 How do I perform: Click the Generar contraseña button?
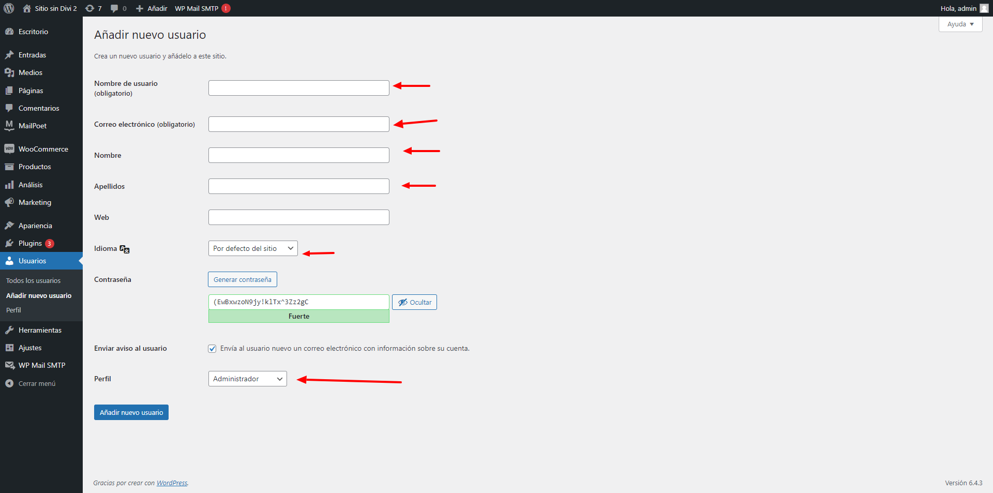pos(243,279)
